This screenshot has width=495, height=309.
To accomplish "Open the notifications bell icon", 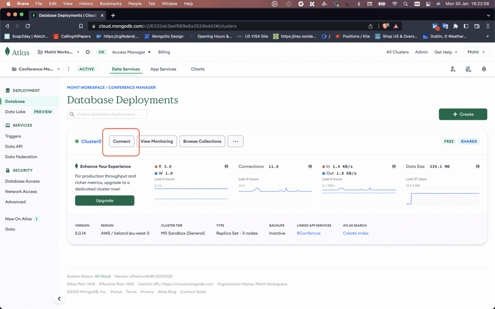I will point(484,69).
